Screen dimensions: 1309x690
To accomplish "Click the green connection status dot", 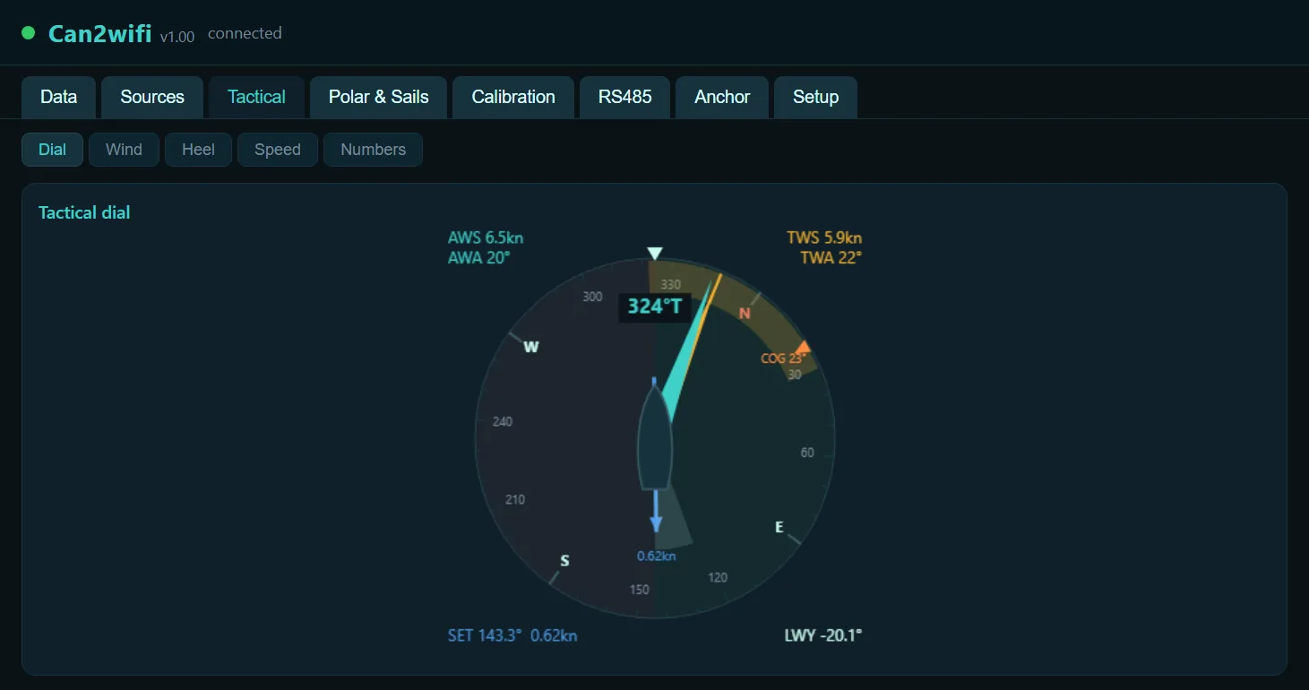I will [x=28, y=33].
